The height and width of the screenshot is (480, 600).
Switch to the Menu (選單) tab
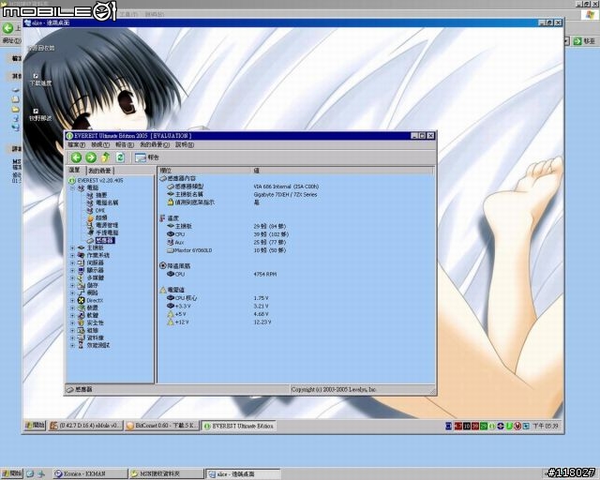coord(75,170)
